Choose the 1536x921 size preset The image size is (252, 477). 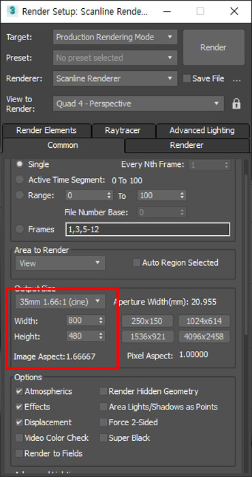point(147,337)
